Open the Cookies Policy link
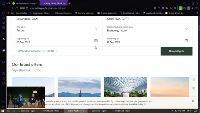Viewport: 200px width, 113px height. [137, 104]
